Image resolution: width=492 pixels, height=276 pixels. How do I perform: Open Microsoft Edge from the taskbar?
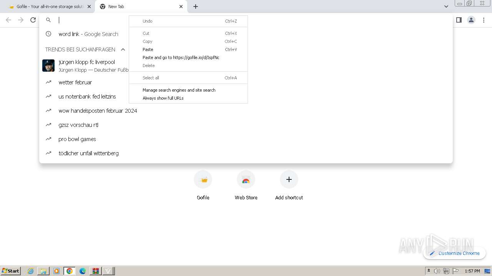click(x=83, y=271)
